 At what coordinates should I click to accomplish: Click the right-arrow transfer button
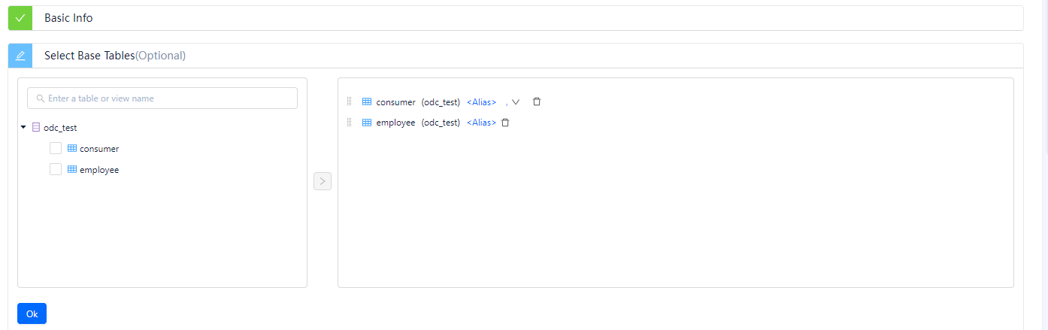tap(323, 181)
